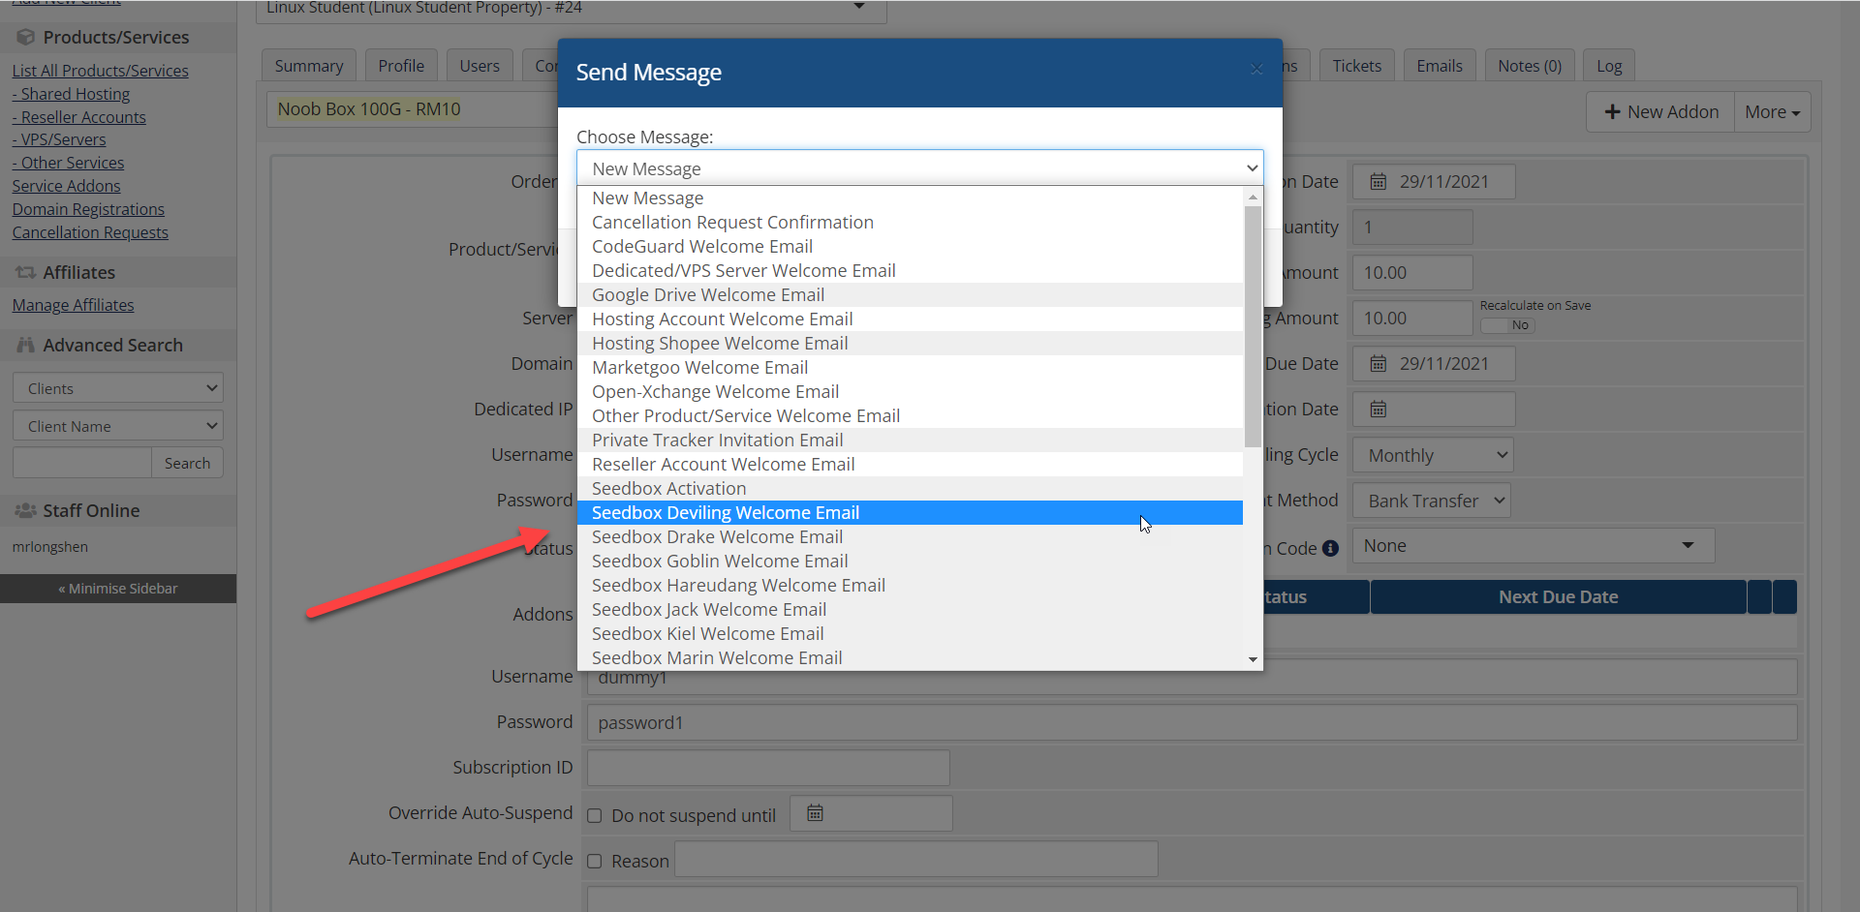The image size is (1860, 912).
Task: Click the password1 input field
Action: [1192, 723]
